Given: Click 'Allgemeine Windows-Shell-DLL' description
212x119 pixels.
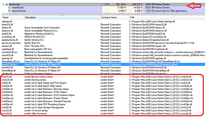Looking at the screenshot, I should 39,34.
